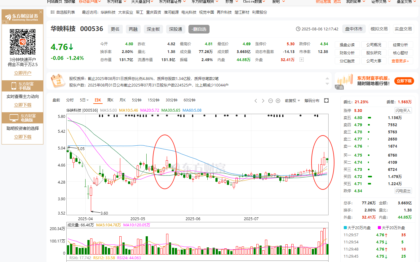This screenshot has width=420, height=262.
Task: Open recently visited stock 大丰实业
Action: tap(126, 12)
